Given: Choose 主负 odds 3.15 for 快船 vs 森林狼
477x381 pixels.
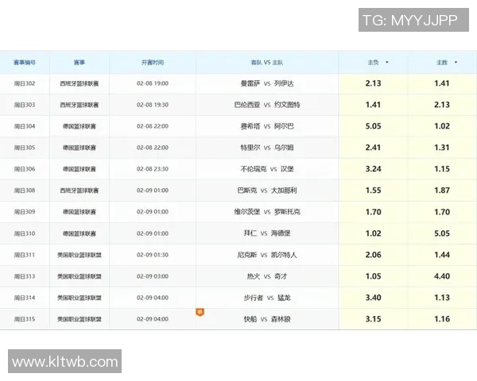Looking at the screenshot, I should point(374,319).
